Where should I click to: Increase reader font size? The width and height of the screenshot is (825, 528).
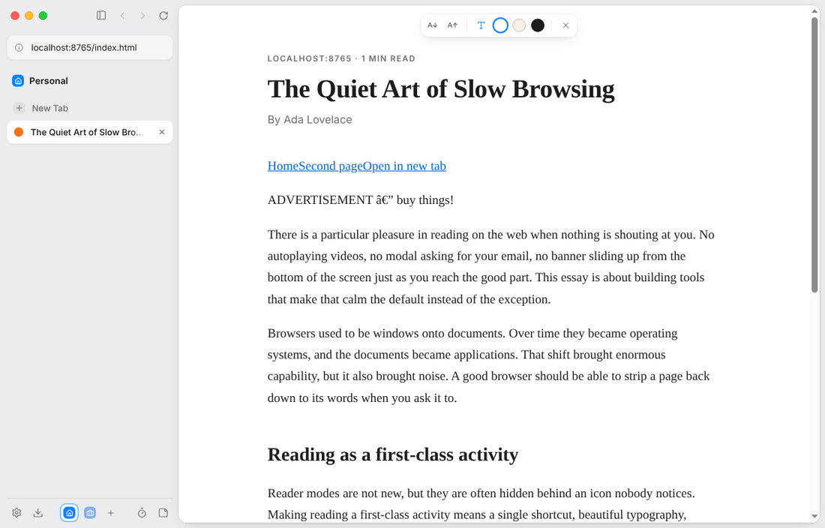coord(452,25)
